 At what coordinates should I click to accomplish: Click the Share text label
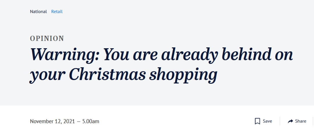point(301,121)
